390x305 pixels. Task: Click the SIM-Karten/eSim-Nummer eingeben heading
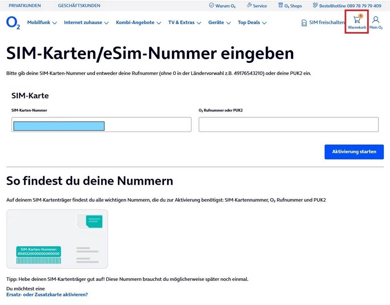[x=150, y=53]
